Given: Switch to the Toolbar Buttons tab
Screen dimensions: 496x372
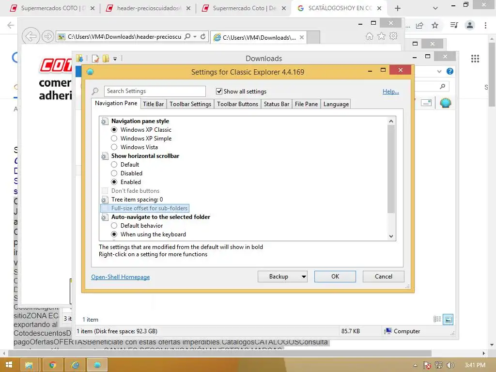Looking at the screenshot, I should point(237,104).
